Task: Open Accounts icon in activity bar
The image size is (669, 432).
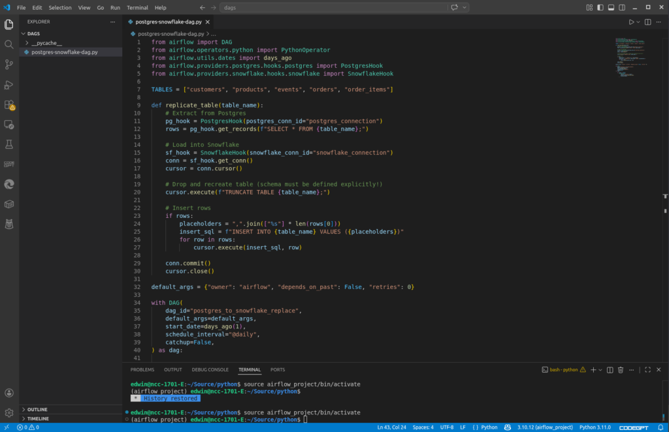Action: pos(9,393)
